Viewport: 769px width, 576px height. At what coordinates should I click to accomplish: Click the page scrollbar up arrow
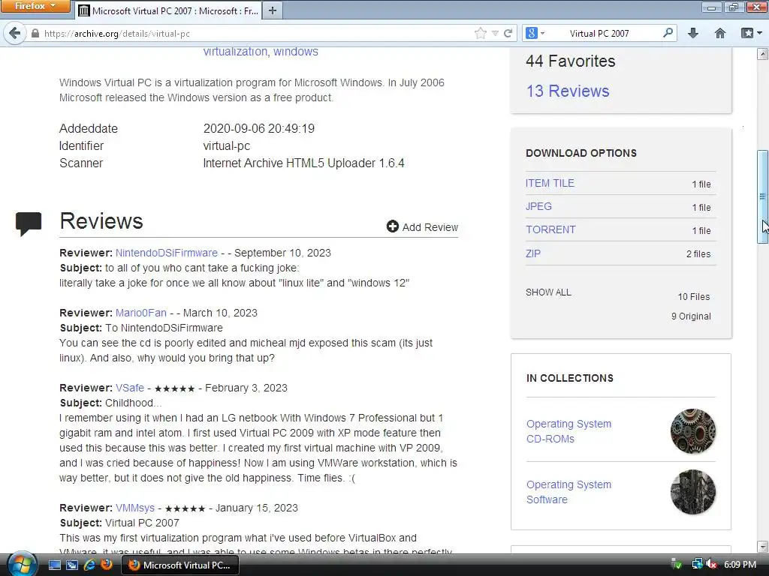[x=762, y=53]
